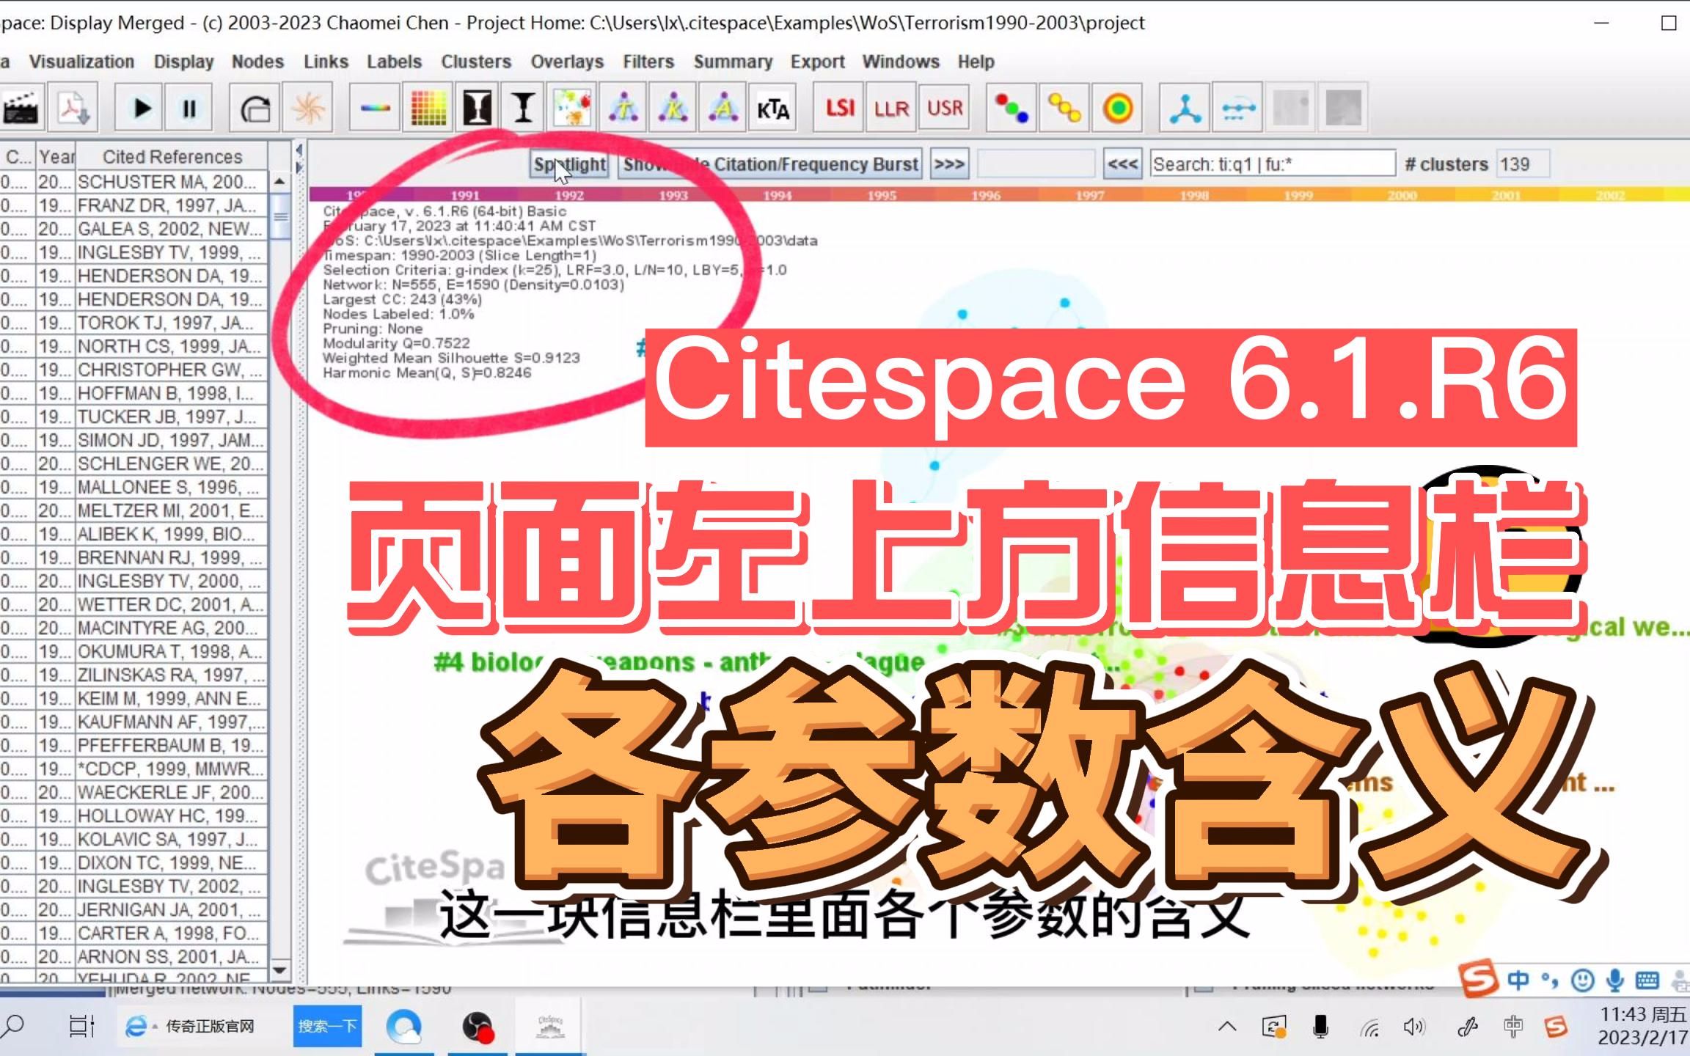Label clusters by abstract terms (A icon)

(x=723, y=109)
